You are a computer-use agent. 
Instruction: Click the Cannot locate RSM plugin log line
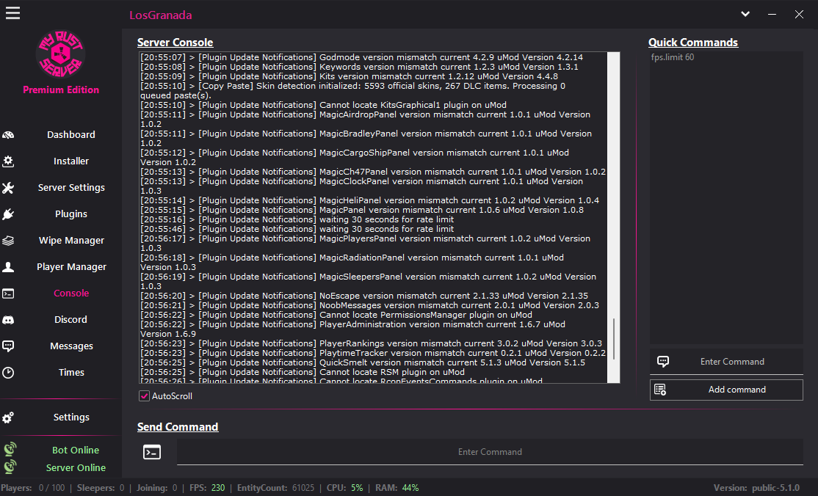click(303, 372)
